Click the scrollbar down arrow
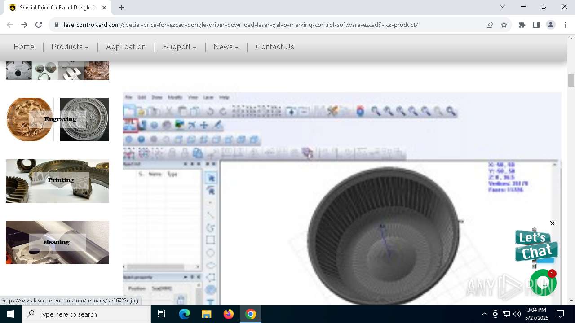The width and height of the screenshot is (575, 323). click(x=571, y=301)
